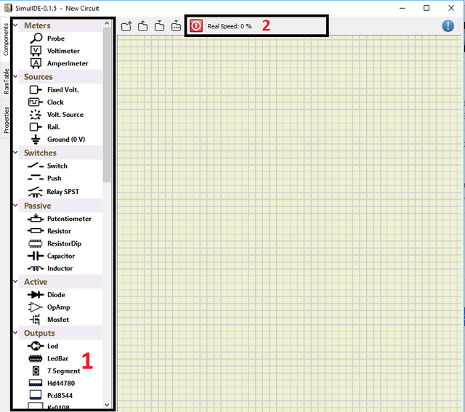
Task: Toggle the red power simulation button
Action: [x=196, y=26]
